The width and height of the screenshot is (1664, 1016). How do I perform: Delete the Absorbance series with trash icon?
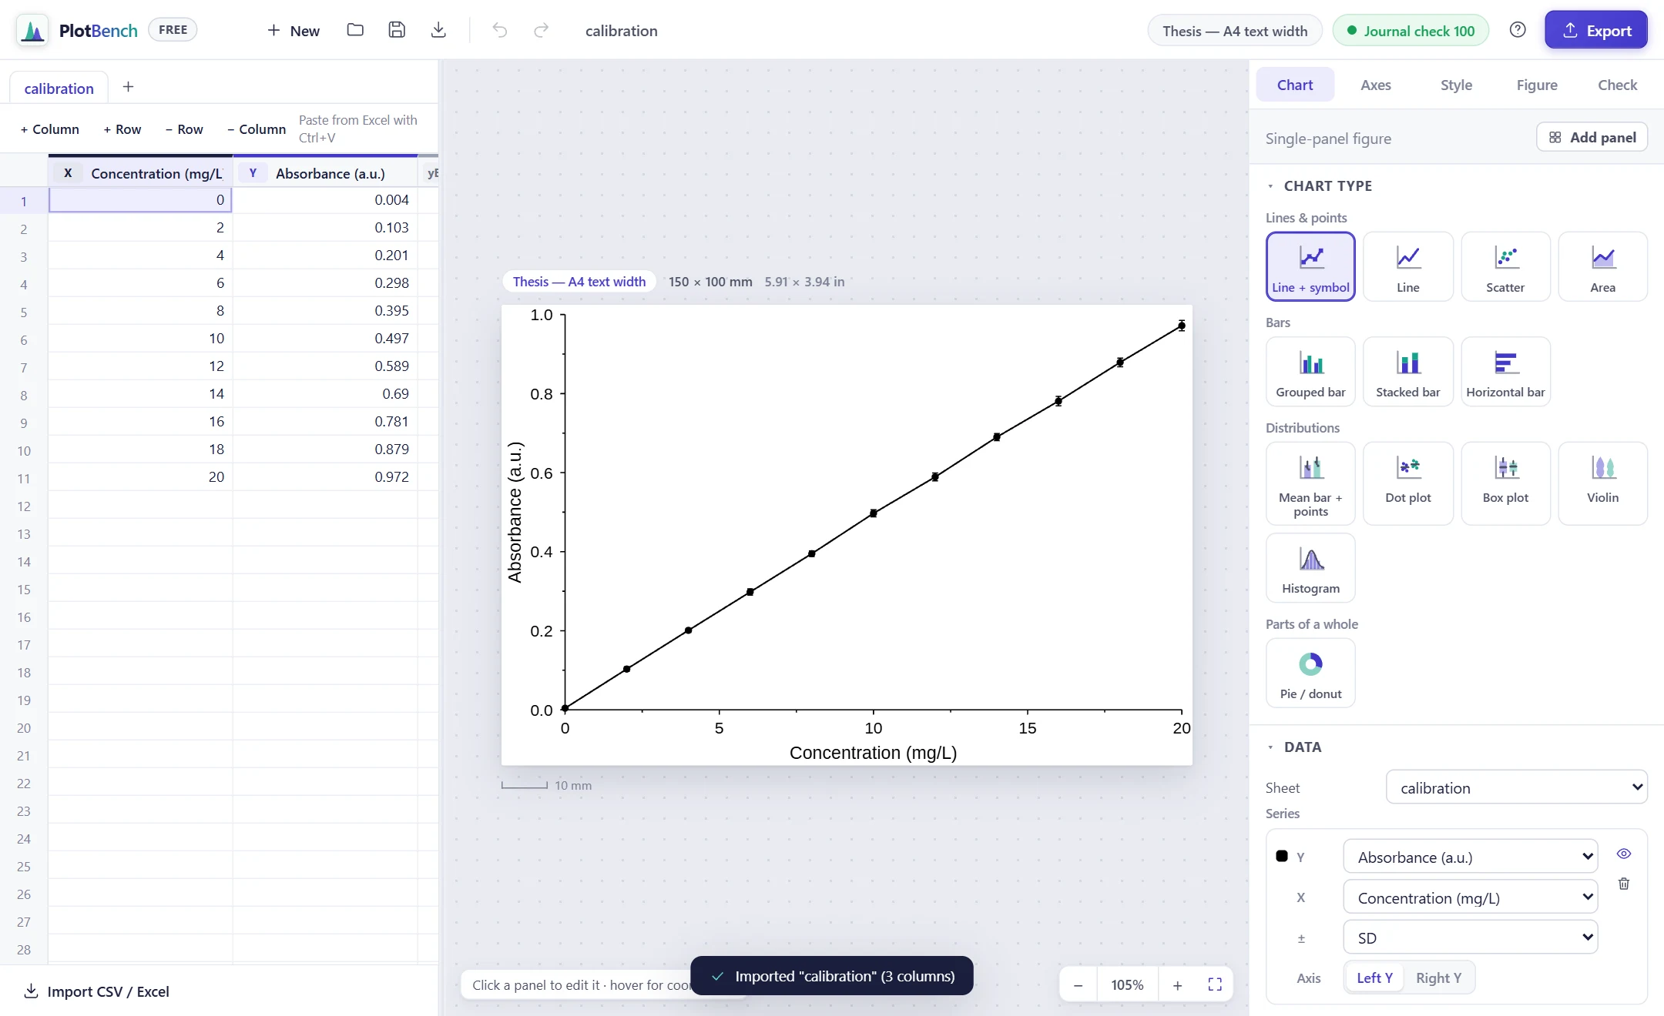point(1624,884)
